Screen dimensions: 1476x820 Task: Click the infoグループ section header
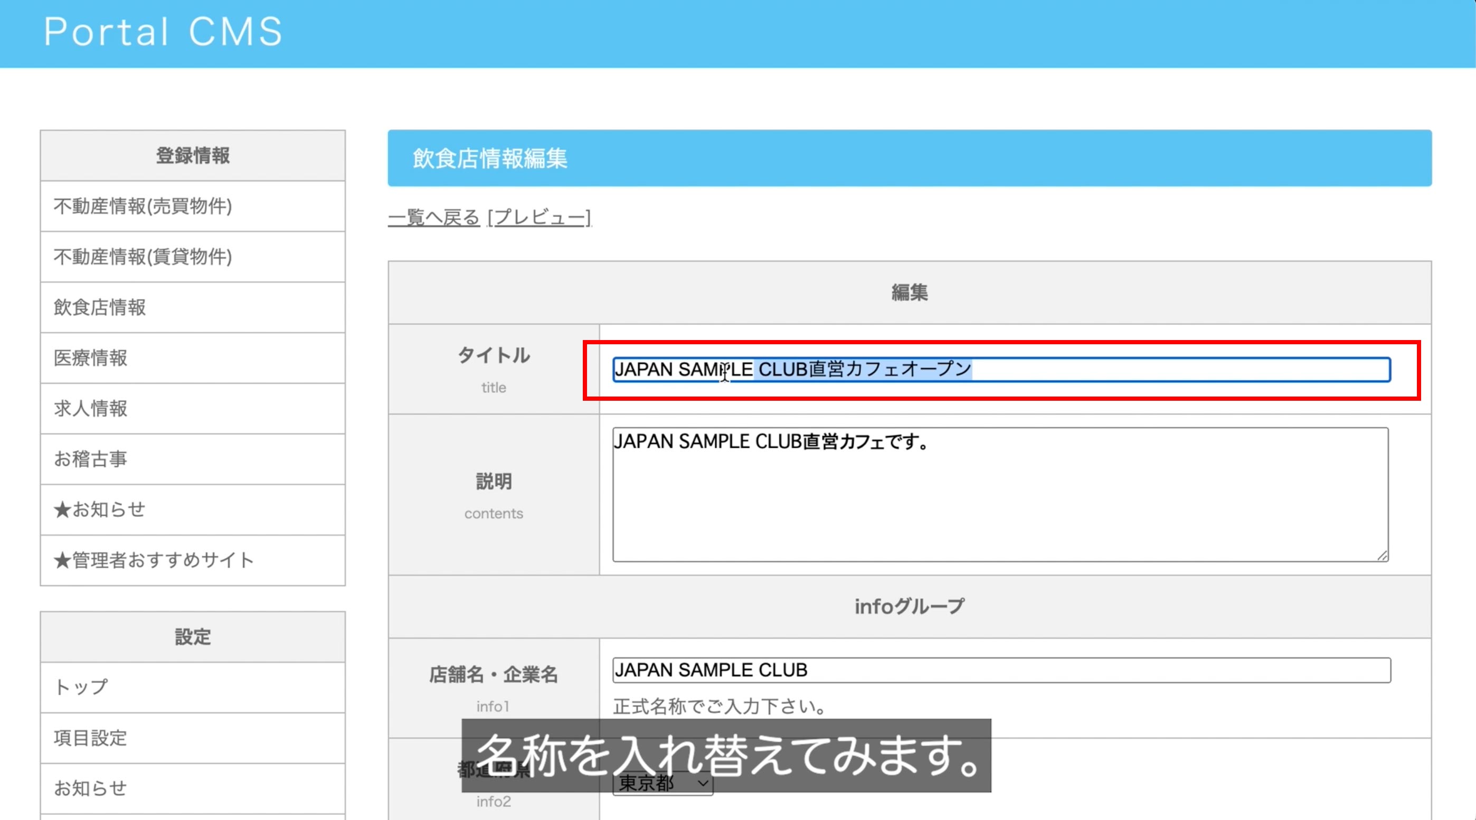pyautogui.click(x=910, y=607)
